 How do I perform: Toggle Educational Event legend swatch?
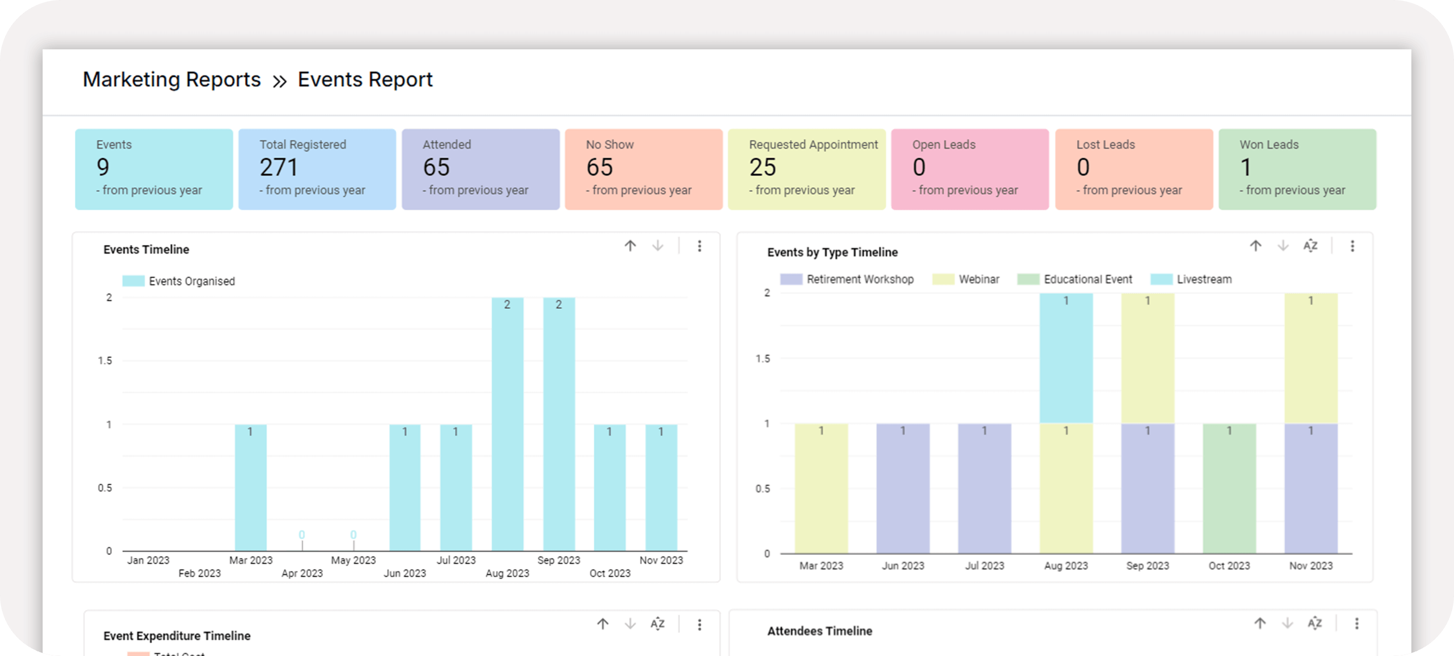point(1029,279)
